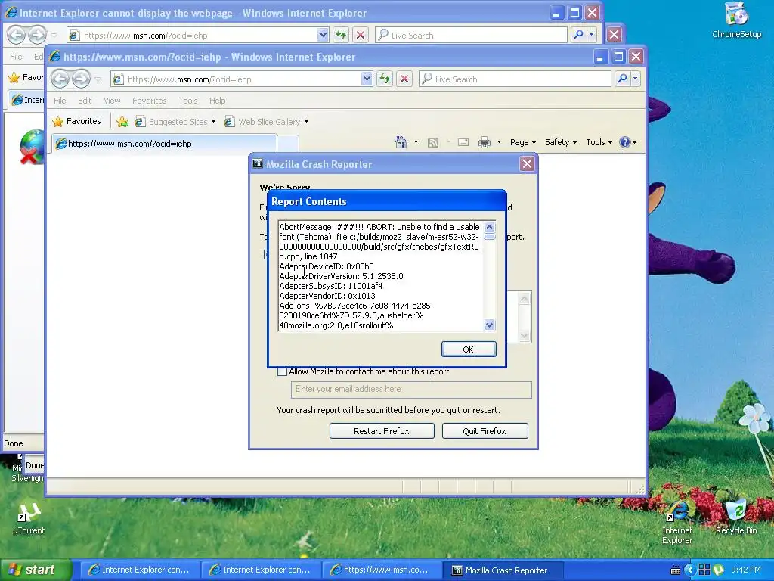Click OK in Report Contents dialog
The image size is (774, 581).
(469, 350)
